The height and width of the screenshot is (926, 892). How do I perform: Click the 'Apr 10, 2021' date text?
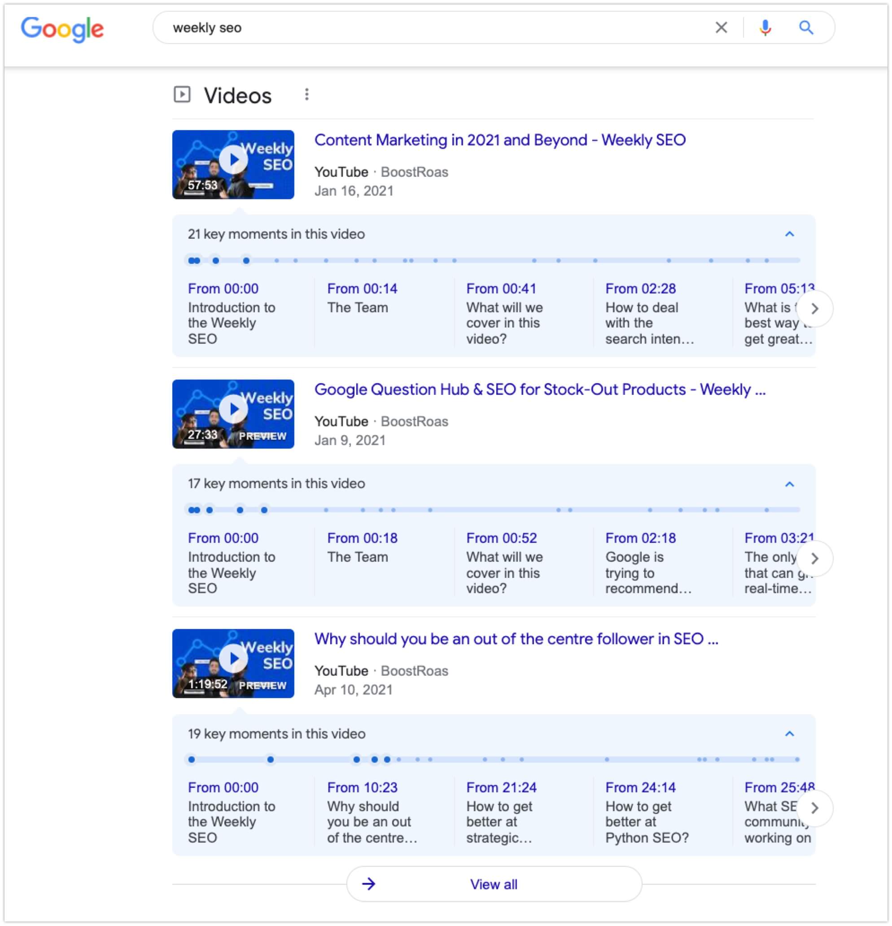[354, 690]
